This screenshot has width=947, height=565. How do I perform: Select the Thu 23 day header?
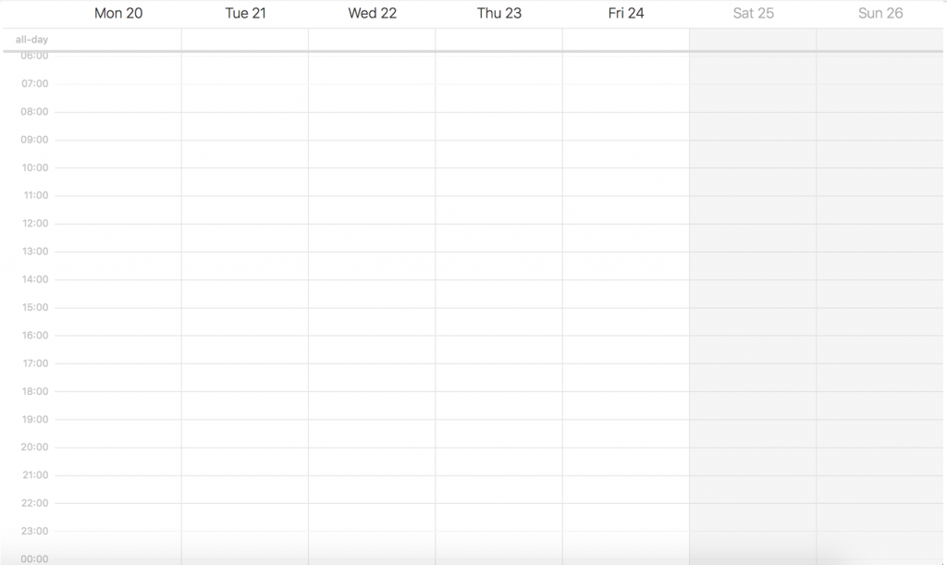tap(498, 13)
